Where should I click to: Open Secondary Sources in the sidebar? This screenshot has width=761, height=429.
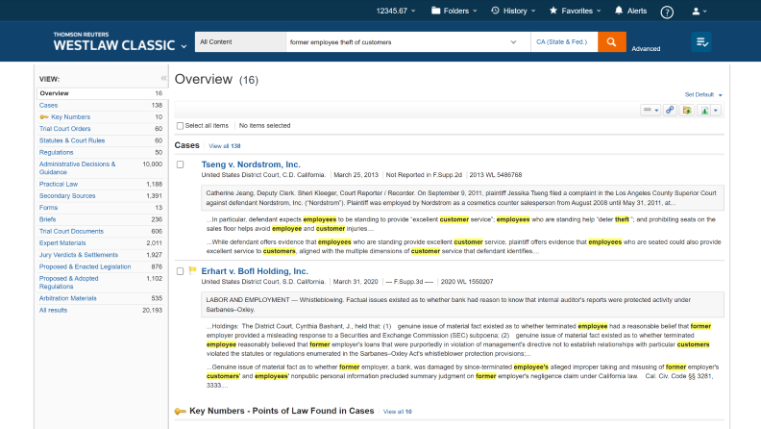point(67,195)
